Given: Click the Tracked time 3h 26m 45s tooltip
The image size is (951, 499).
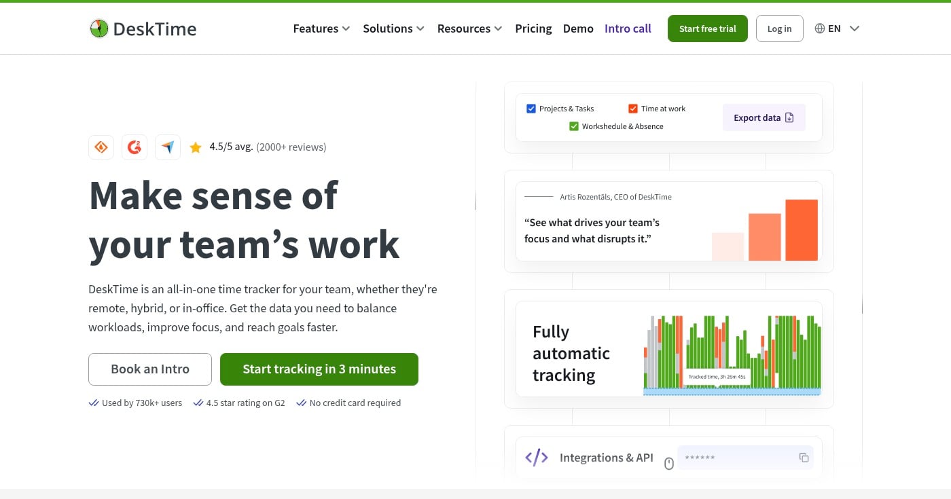Looking at the screenshot, I should pos(717,377).
